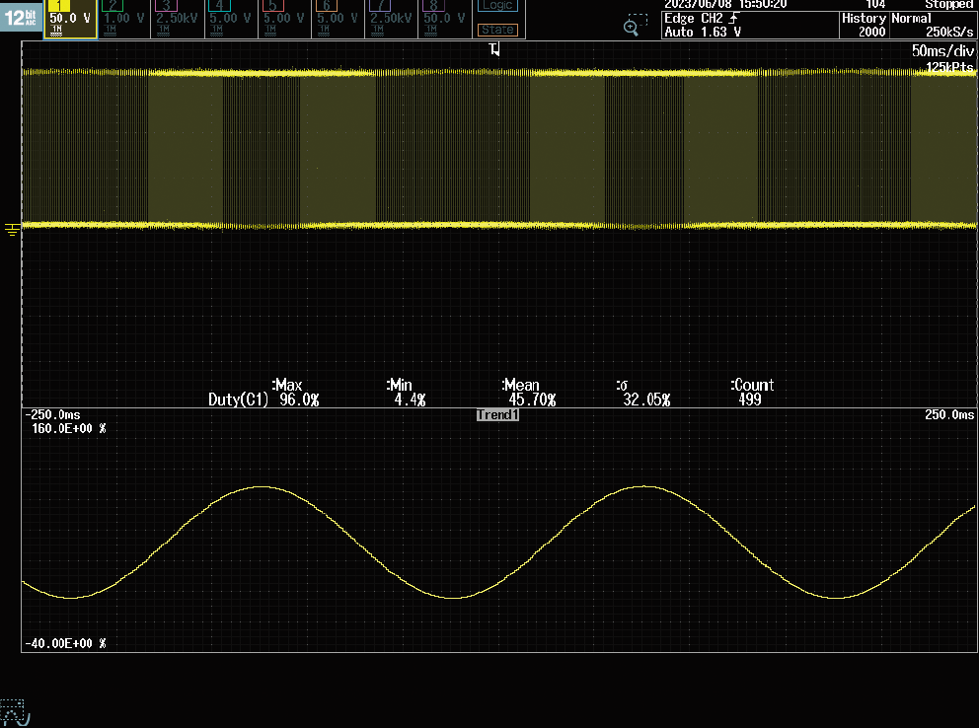Click the -250.0ms trend start time
The height and width of the screenshot is (728, 979).
point(52,415)
